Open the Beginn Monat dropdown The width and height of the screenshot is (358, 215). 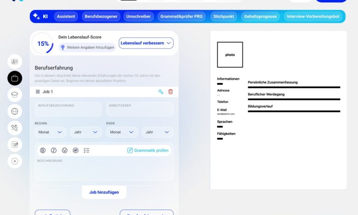[x=50, y=132]
